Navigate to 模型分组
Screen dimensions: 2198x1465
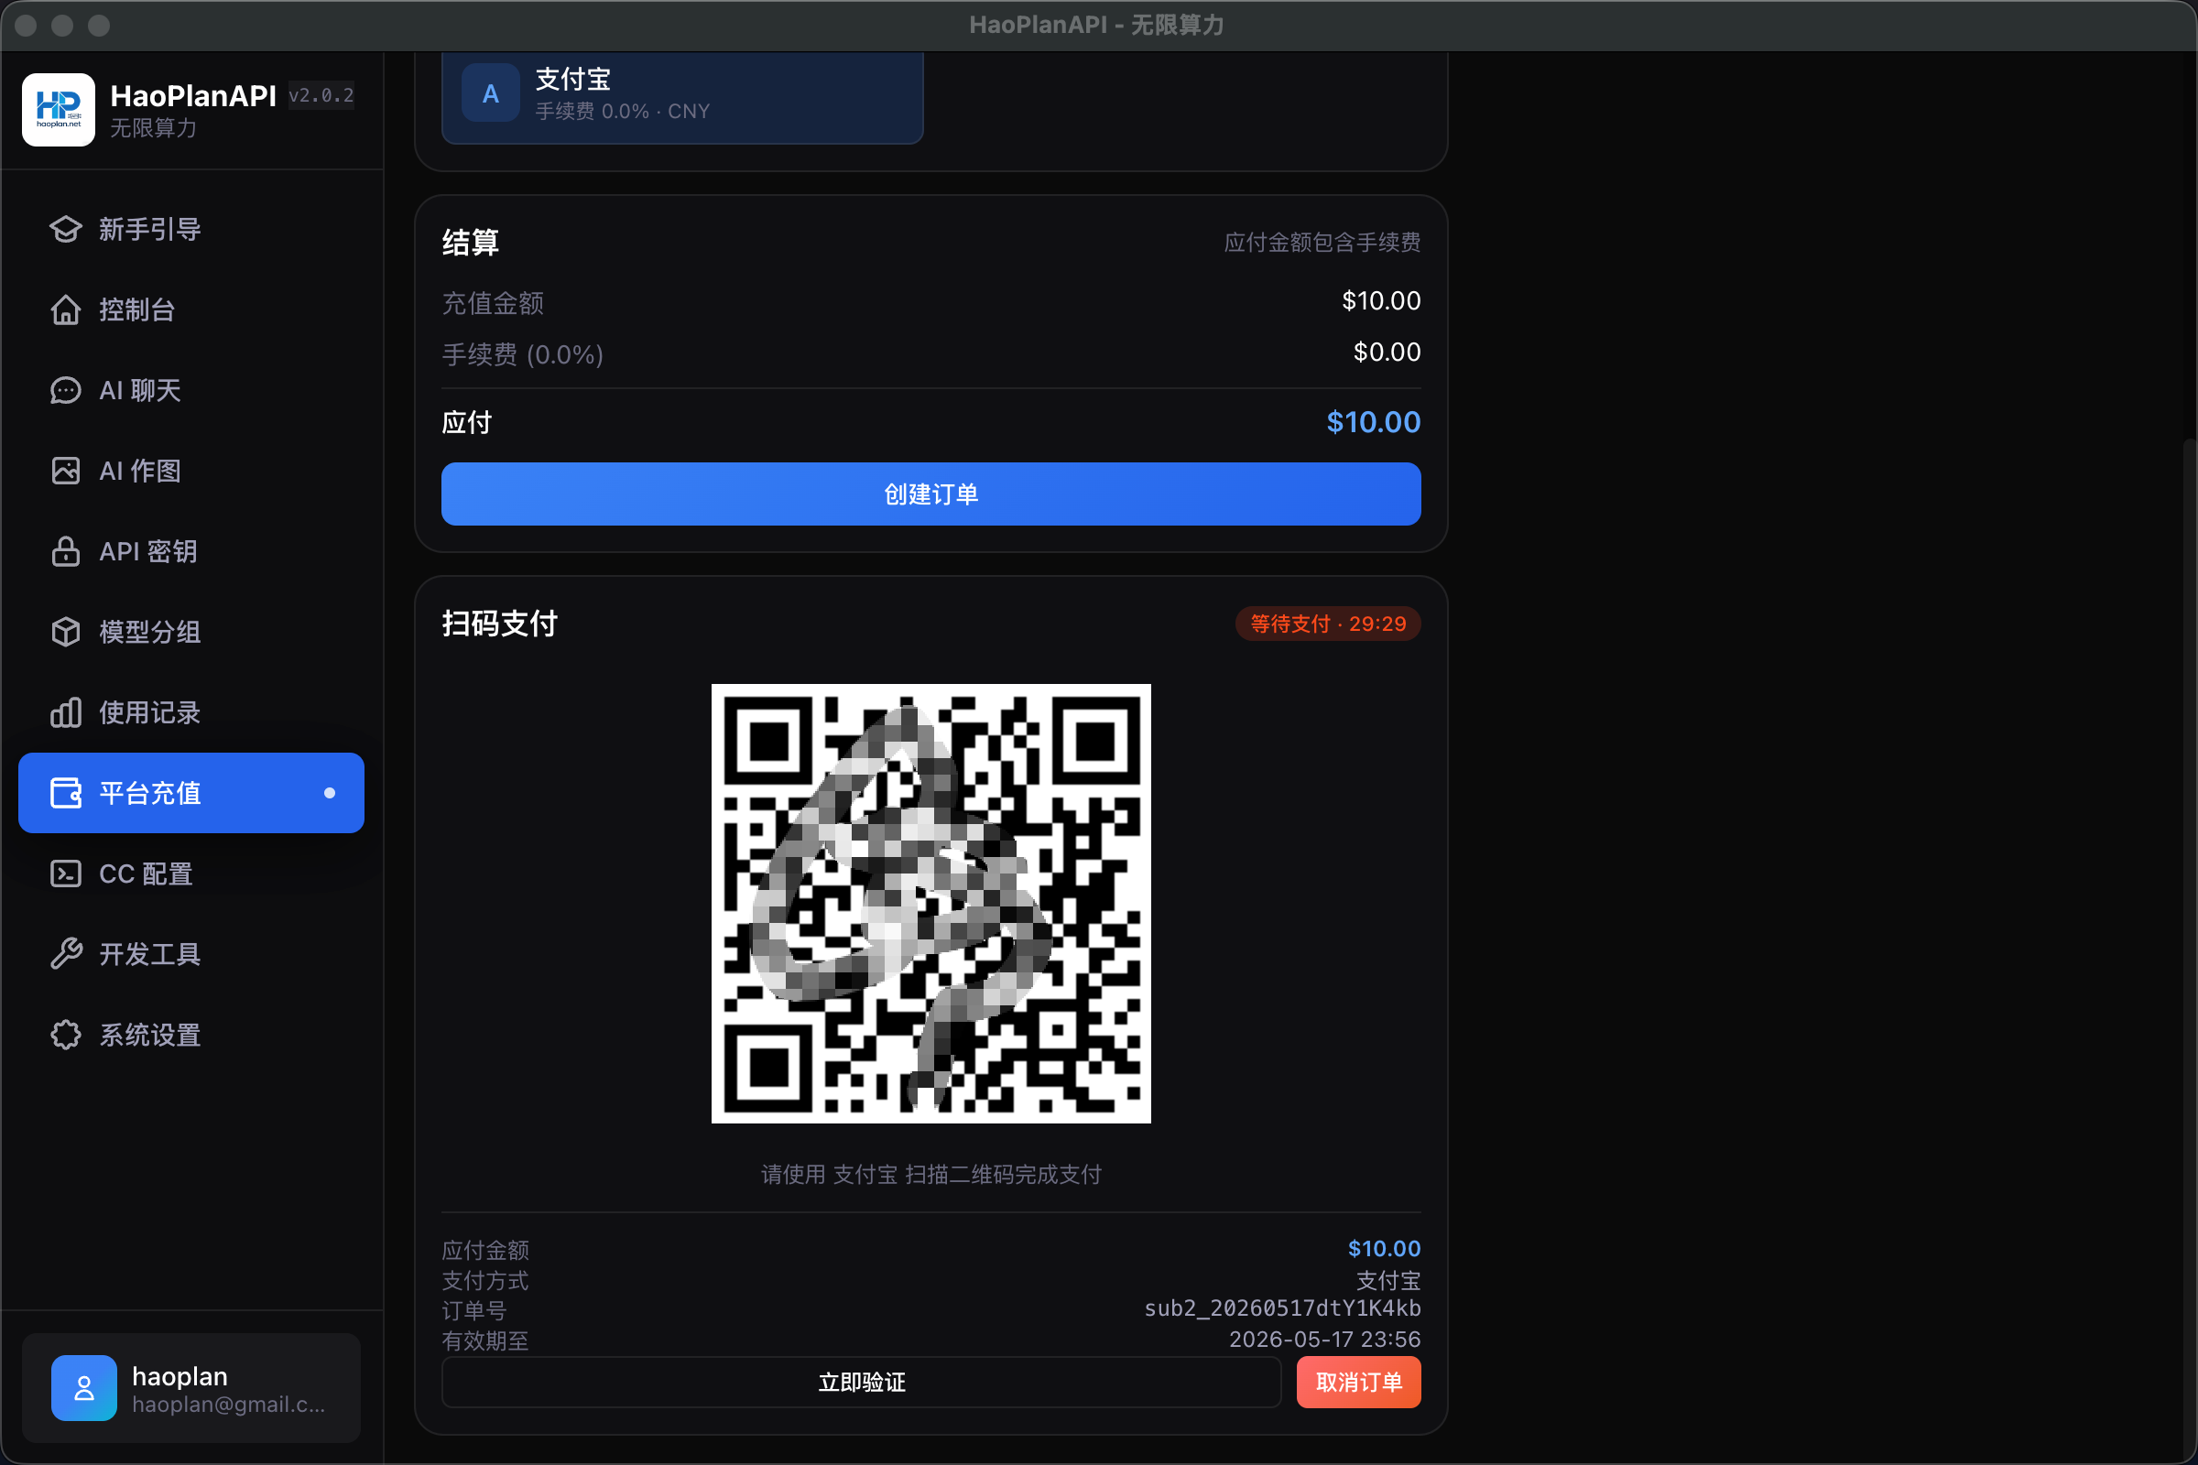click(191, 632)
